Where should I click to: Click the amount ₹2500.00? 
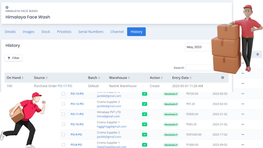click(x=192, y=114)
